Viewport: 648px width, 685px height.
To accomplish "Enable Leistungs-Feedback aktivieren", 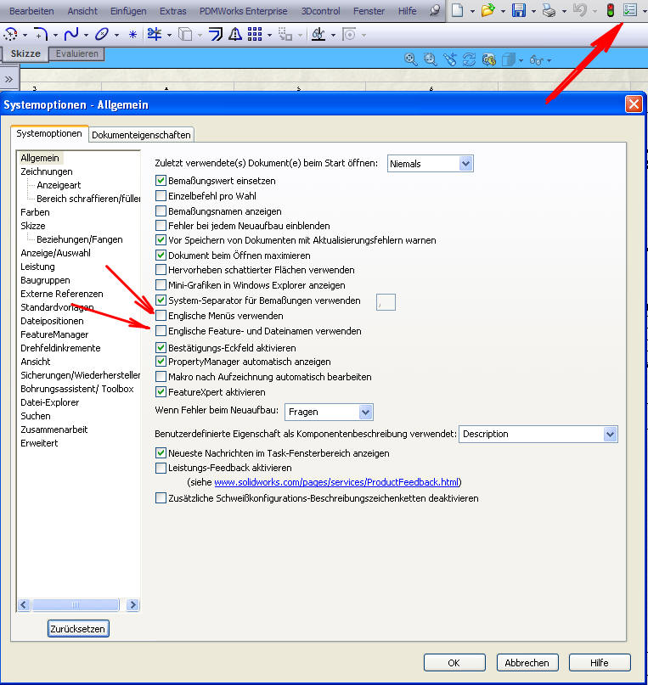I will coord(161,468).
